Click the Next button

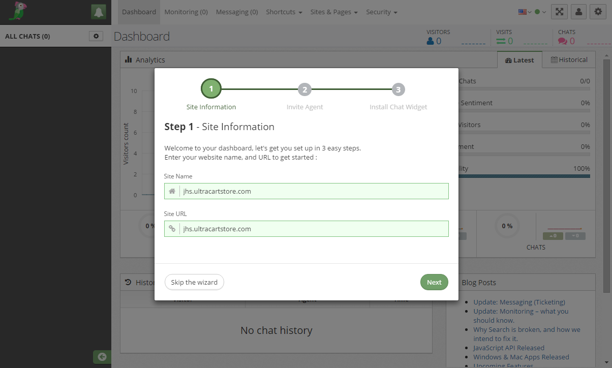click(434, 282)
